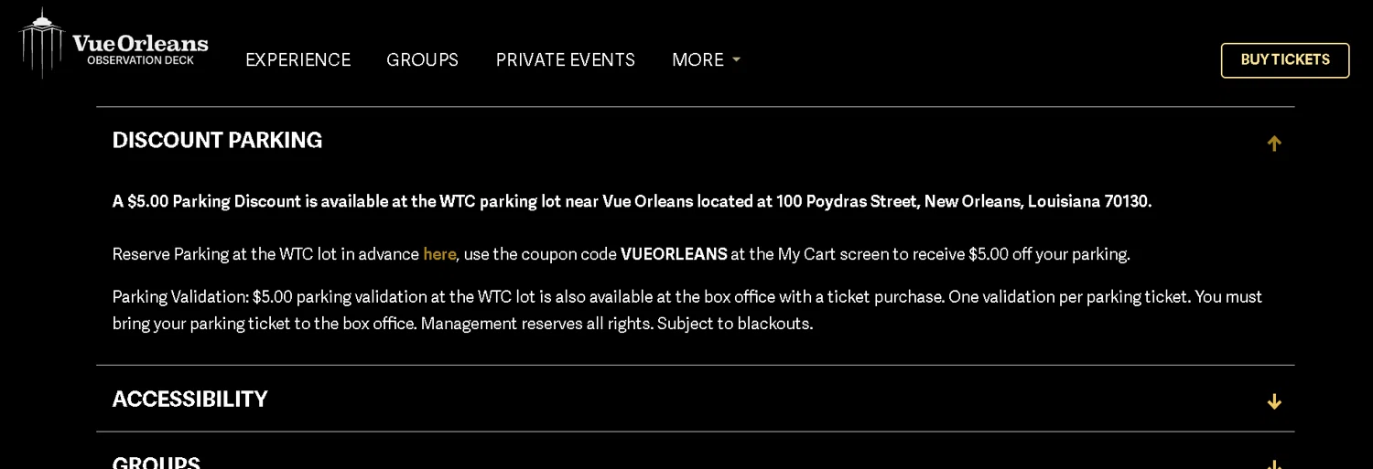Image resolution: width=1373 pixels, height=469 pixels.
Task: Click the VUEORLEANS coupon code text
Action: (x=674, y=255)
